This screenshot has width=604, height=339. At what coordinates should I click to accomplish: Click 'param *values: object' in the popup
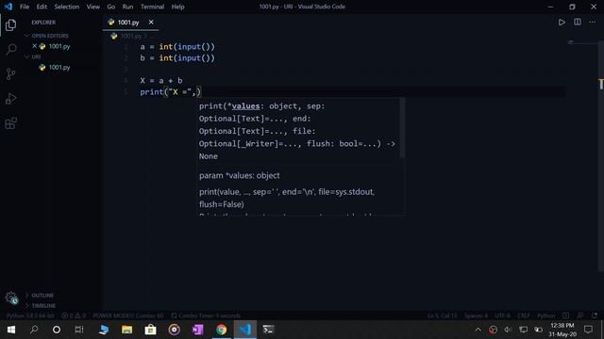click(239, 176)
